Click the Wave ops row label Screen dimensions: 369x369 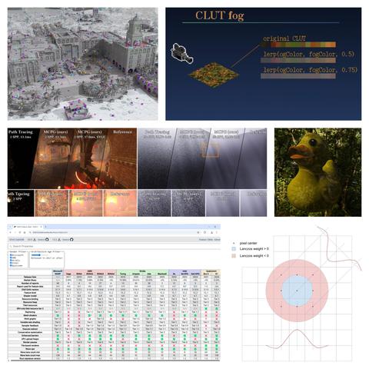(30, 349)
